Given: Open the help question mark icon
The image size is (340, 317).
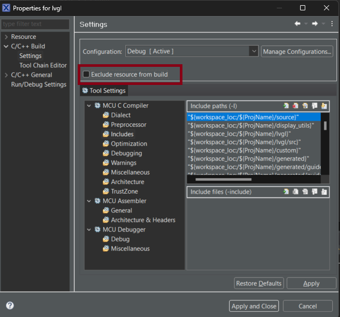Looking at the screenshot, I should click(10, 306).
